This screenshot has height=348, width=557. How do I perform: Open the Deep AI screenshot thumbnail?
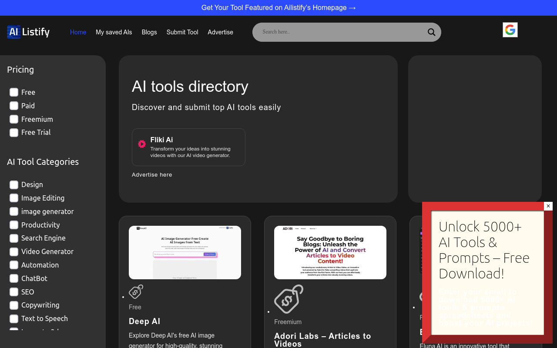click(185, 252)
